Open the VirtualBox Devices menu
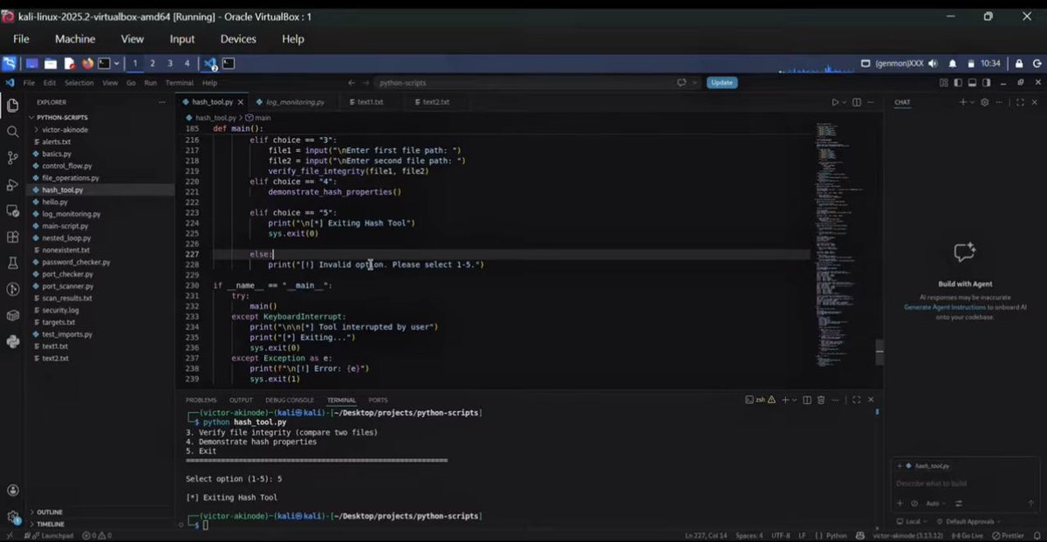1047x542 pixels. click(x=238, y=39)
